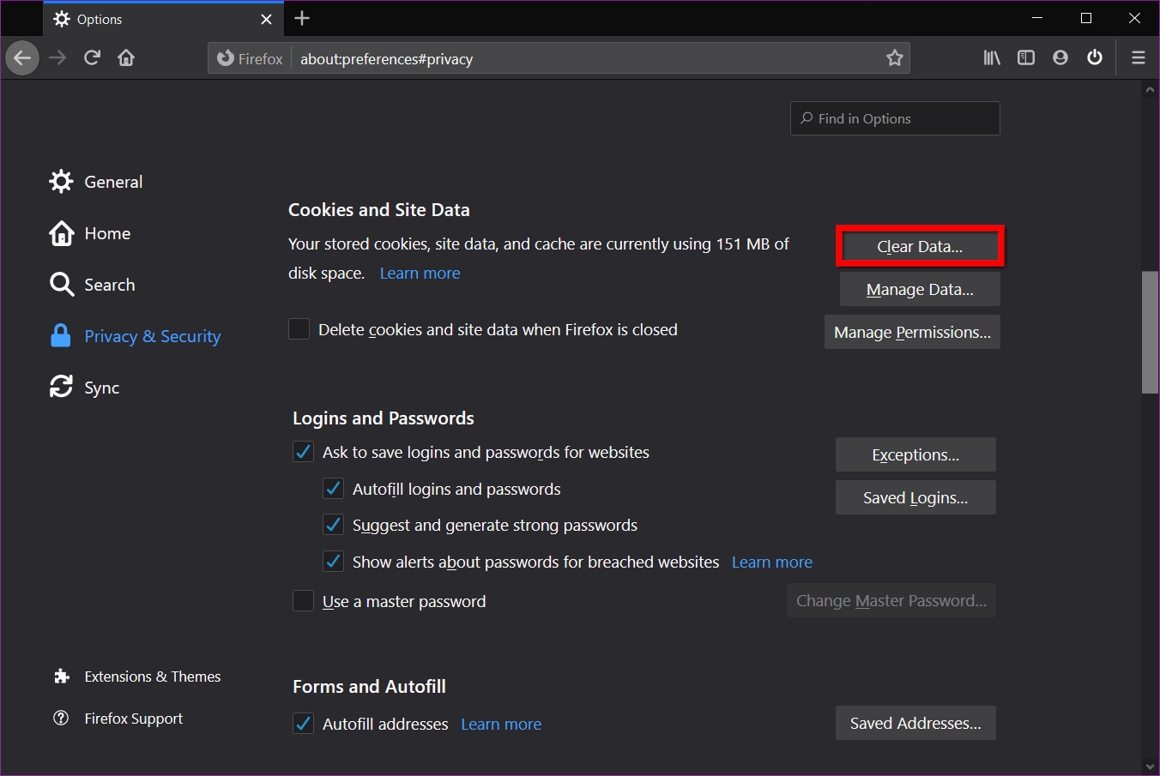1160x776 pixels.
Task: Enable delete cookies when Firefox is closed
Action: [299, 329]
